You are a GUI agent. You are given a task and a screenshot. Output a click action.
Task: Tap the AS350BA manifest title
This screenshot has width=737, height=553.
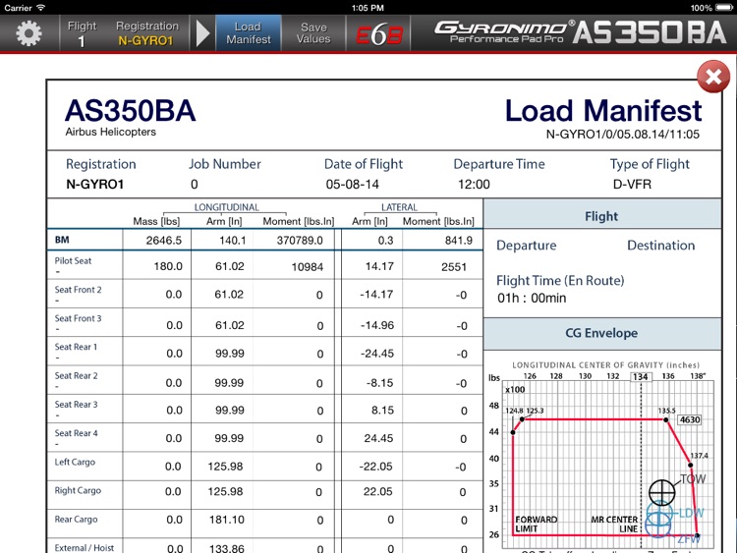[x=130, y=111]
